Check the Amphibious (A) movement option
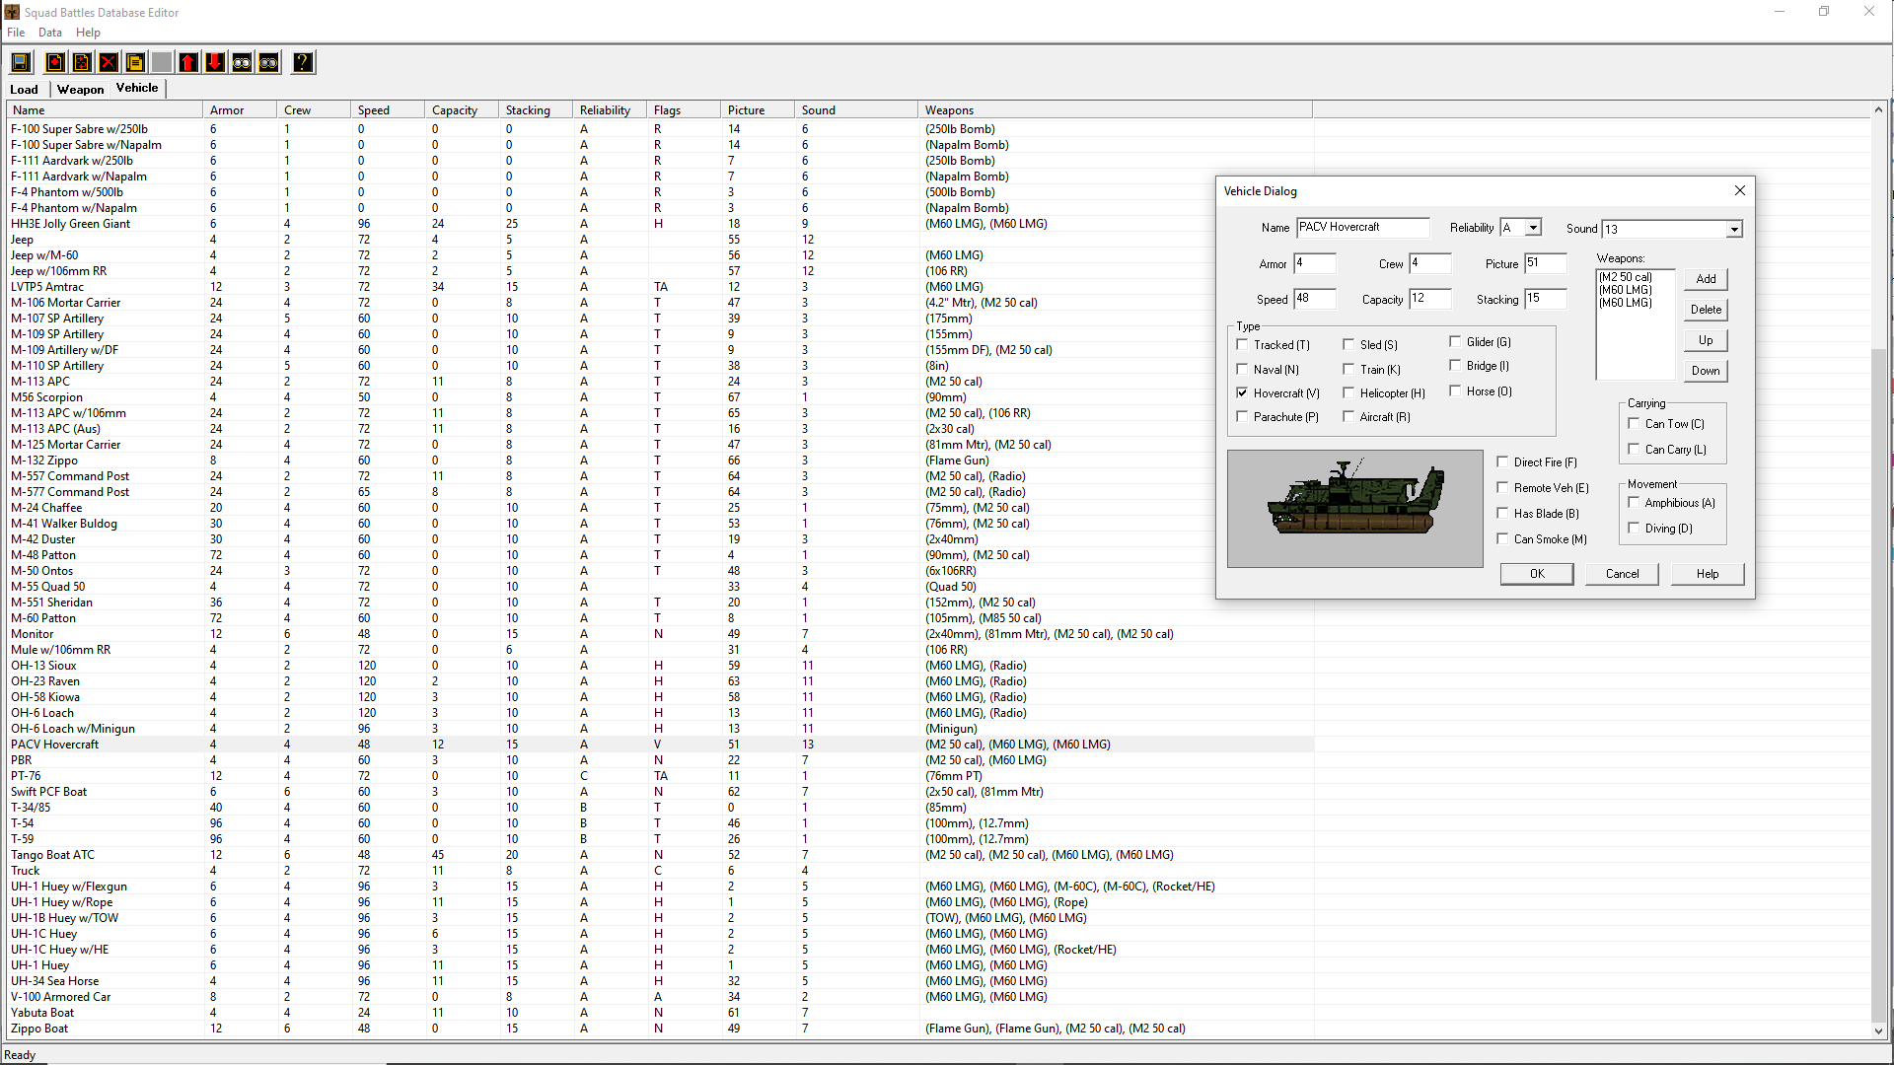The height and width of the screenshot is (1065, 1894). tap(1634, 503)
